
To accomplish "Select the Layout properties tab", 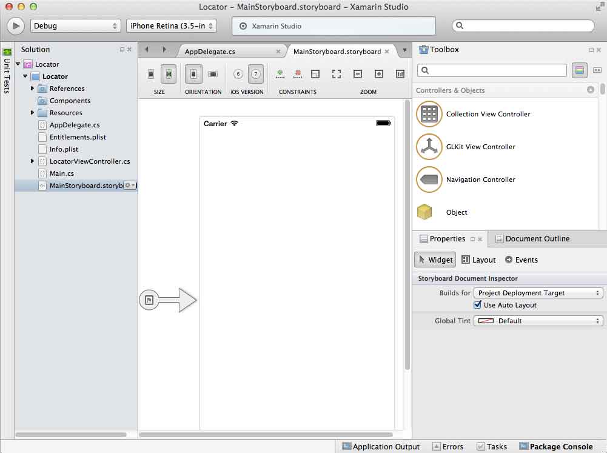I will 479,260.
